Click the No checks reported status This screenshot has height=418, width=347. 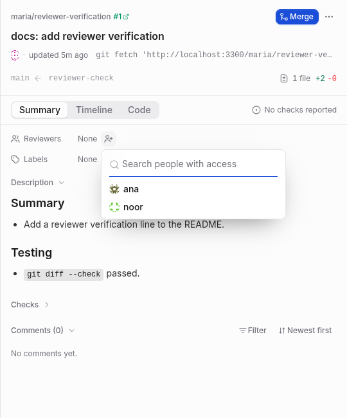pos(294,110)
